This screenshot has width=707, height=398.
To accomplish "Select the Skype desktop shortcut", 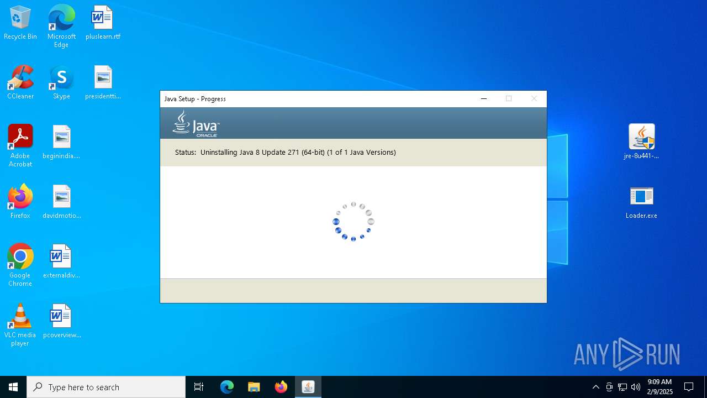I will pos(61,82).
